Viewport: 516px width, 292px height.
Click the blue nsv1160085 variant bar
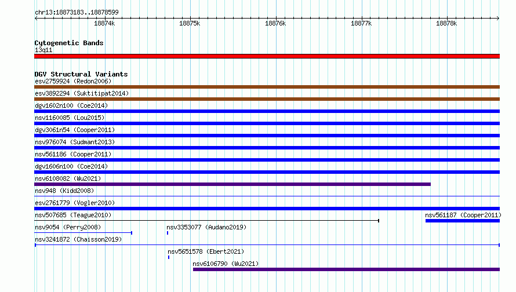[267, 123]
